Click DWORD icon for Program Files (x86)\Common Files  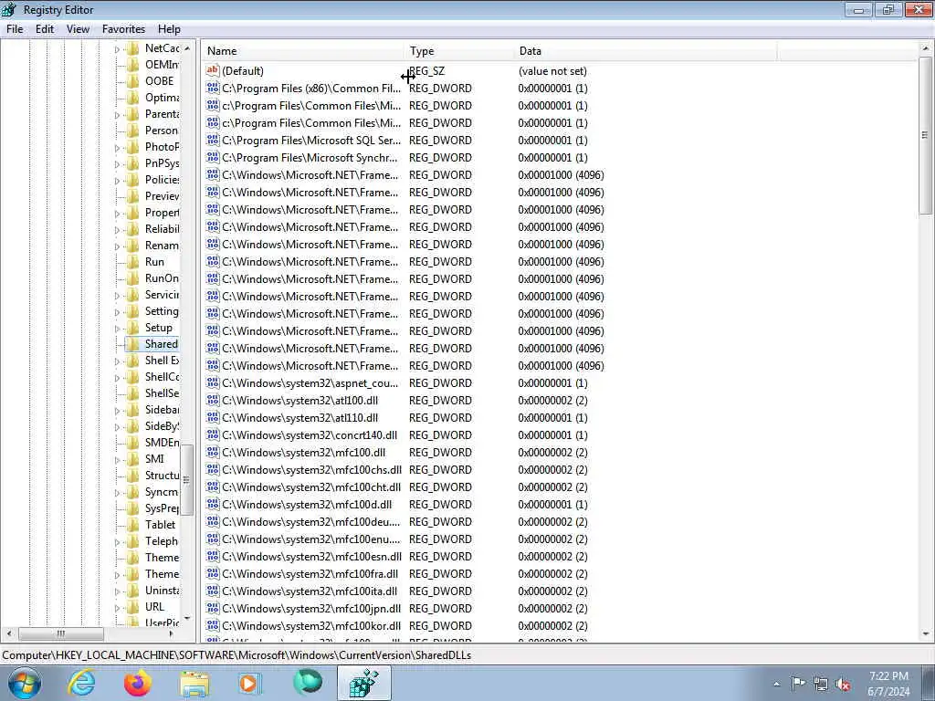(212, 88)
